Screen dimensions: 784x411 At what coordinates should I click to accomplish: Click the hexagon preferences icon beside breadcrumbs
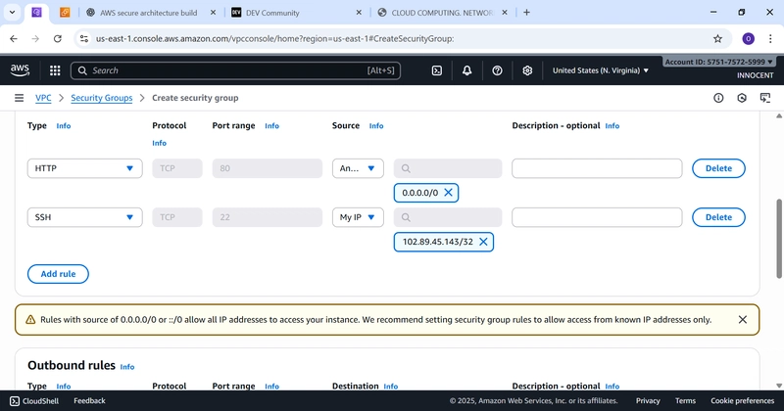tap(742, 98)
